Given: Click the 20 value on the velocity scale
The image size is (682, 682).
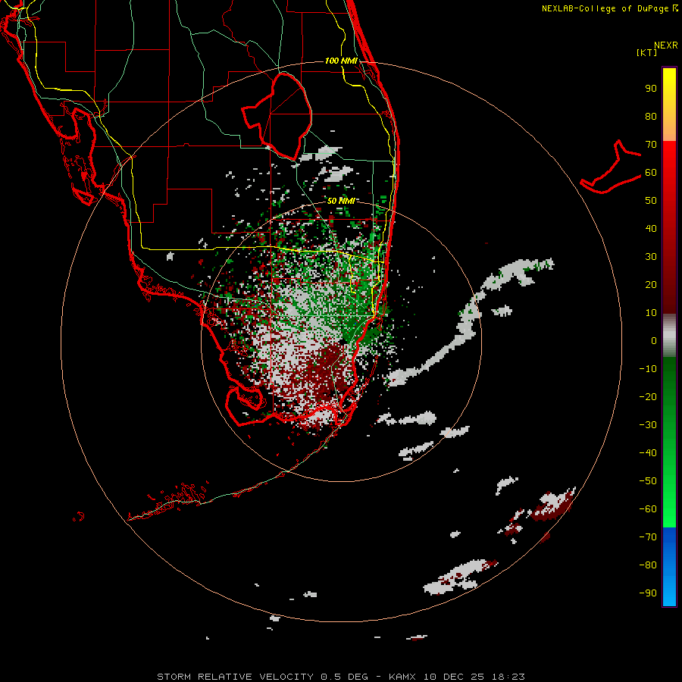Looking at the screenshot, I should click(651, 285).
